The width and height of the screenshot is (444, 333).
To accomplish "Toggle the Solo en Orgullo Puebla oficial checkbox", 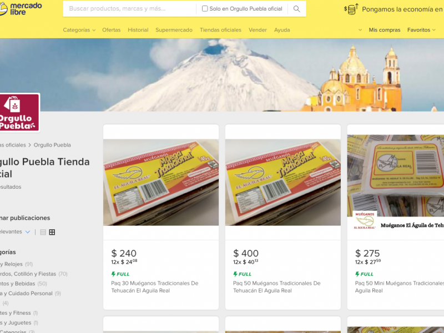I will pos(205,9).
